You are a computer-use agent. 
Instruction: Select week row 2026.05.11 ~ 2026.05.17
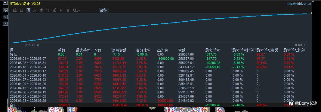point(28,71)
